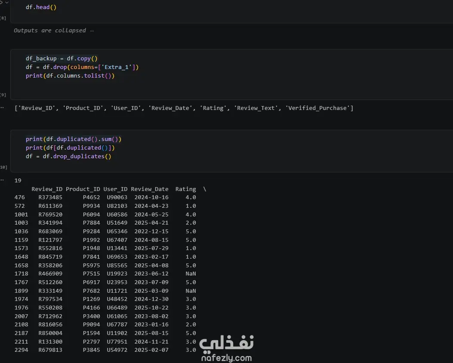Click the df.drop_duplicates() line
This screenshot has height=363, width=453.
[68, 156]
